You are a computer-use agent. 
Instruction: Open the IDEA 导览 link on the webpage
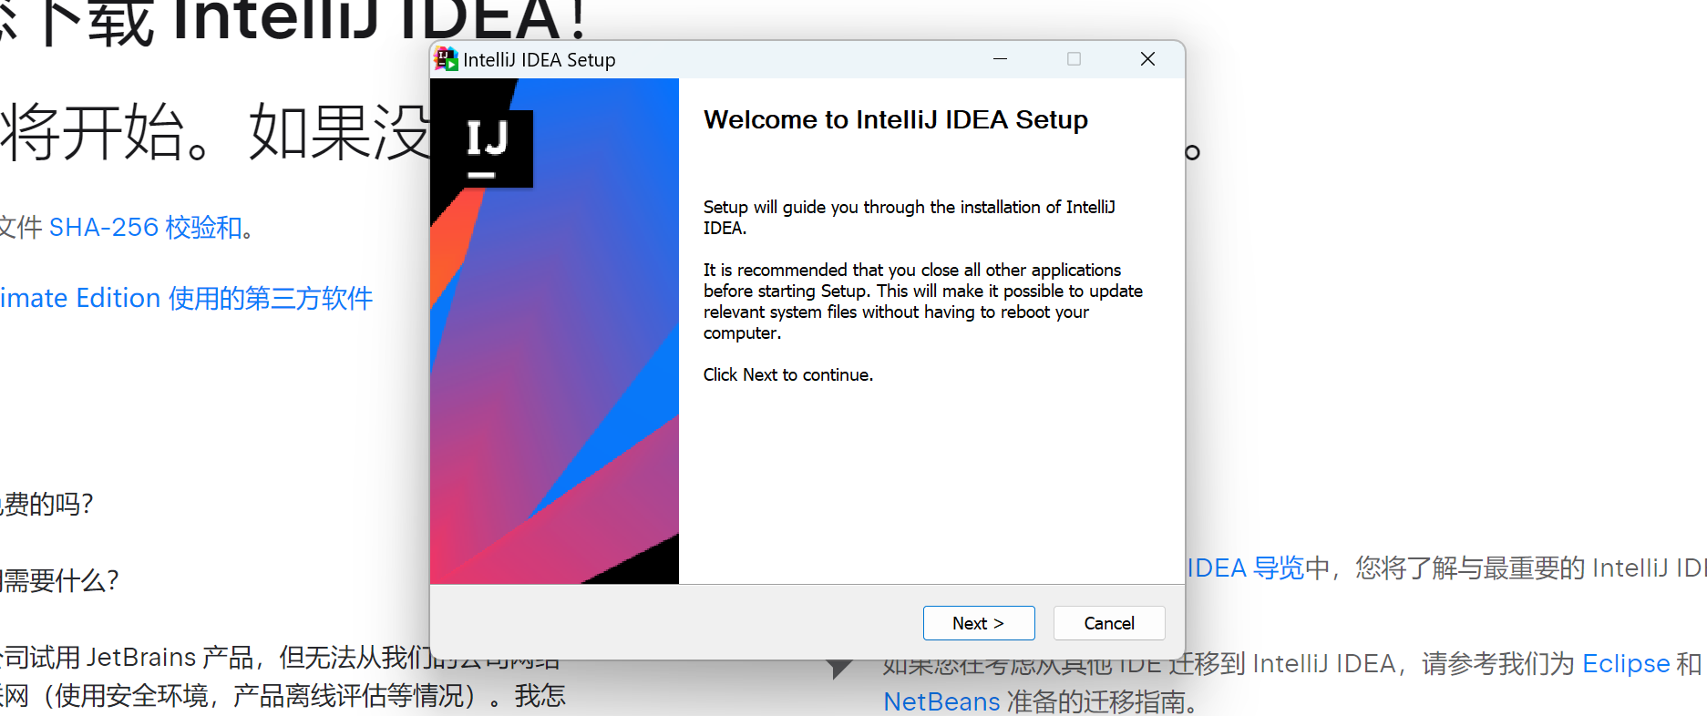point(1246,568)
